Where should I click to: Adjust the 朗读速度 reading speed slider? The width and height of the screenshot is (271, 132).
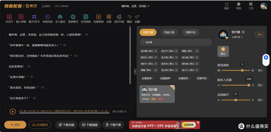pos(236,70)
